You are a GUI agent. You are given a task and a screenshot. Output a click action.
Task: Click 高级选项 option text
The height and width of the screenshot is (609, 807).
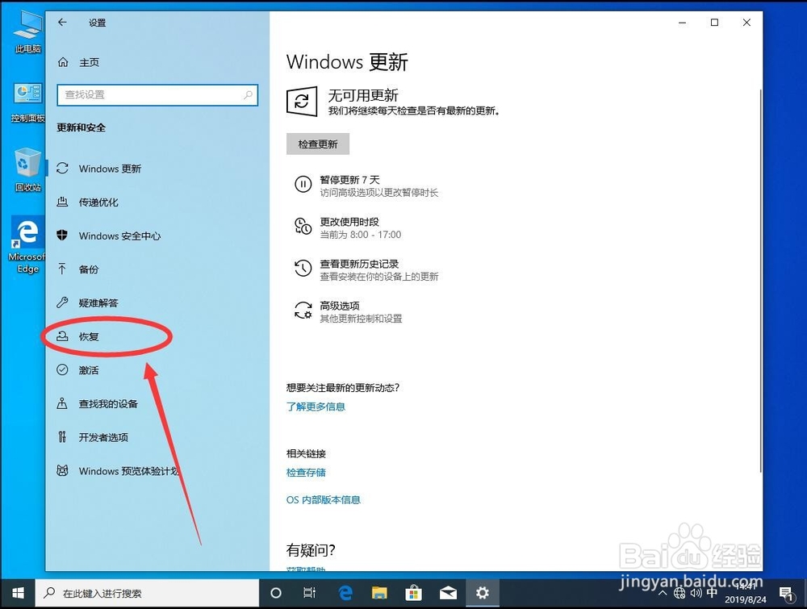coord(340,306)
